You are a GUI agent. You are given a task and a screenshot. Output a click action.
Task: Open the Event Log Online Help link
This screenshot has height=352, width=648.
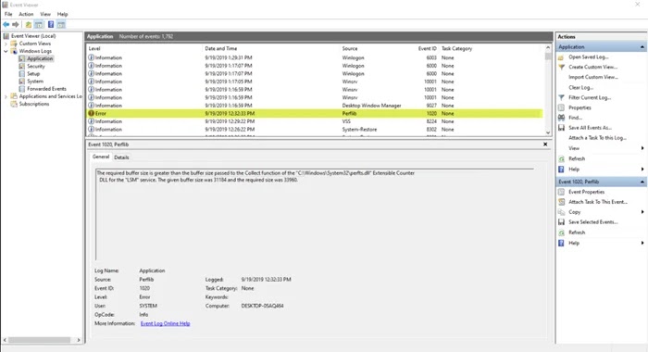(166, 323)
